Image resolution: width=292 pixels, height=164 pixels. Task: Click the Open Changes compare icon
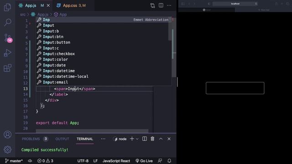(152, 5)
